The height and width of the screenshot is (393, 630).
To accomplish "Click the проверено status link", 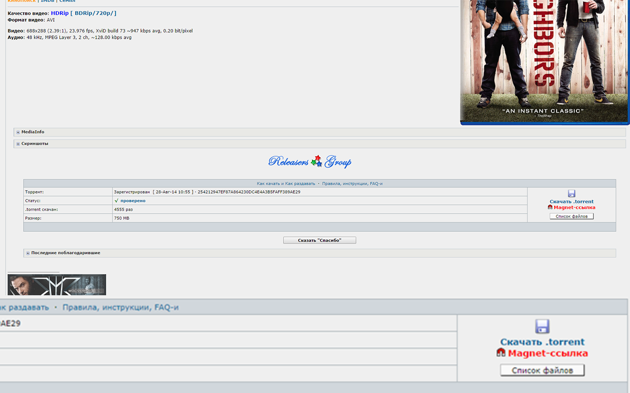I will pyautogui.click(x=132, y=200).
